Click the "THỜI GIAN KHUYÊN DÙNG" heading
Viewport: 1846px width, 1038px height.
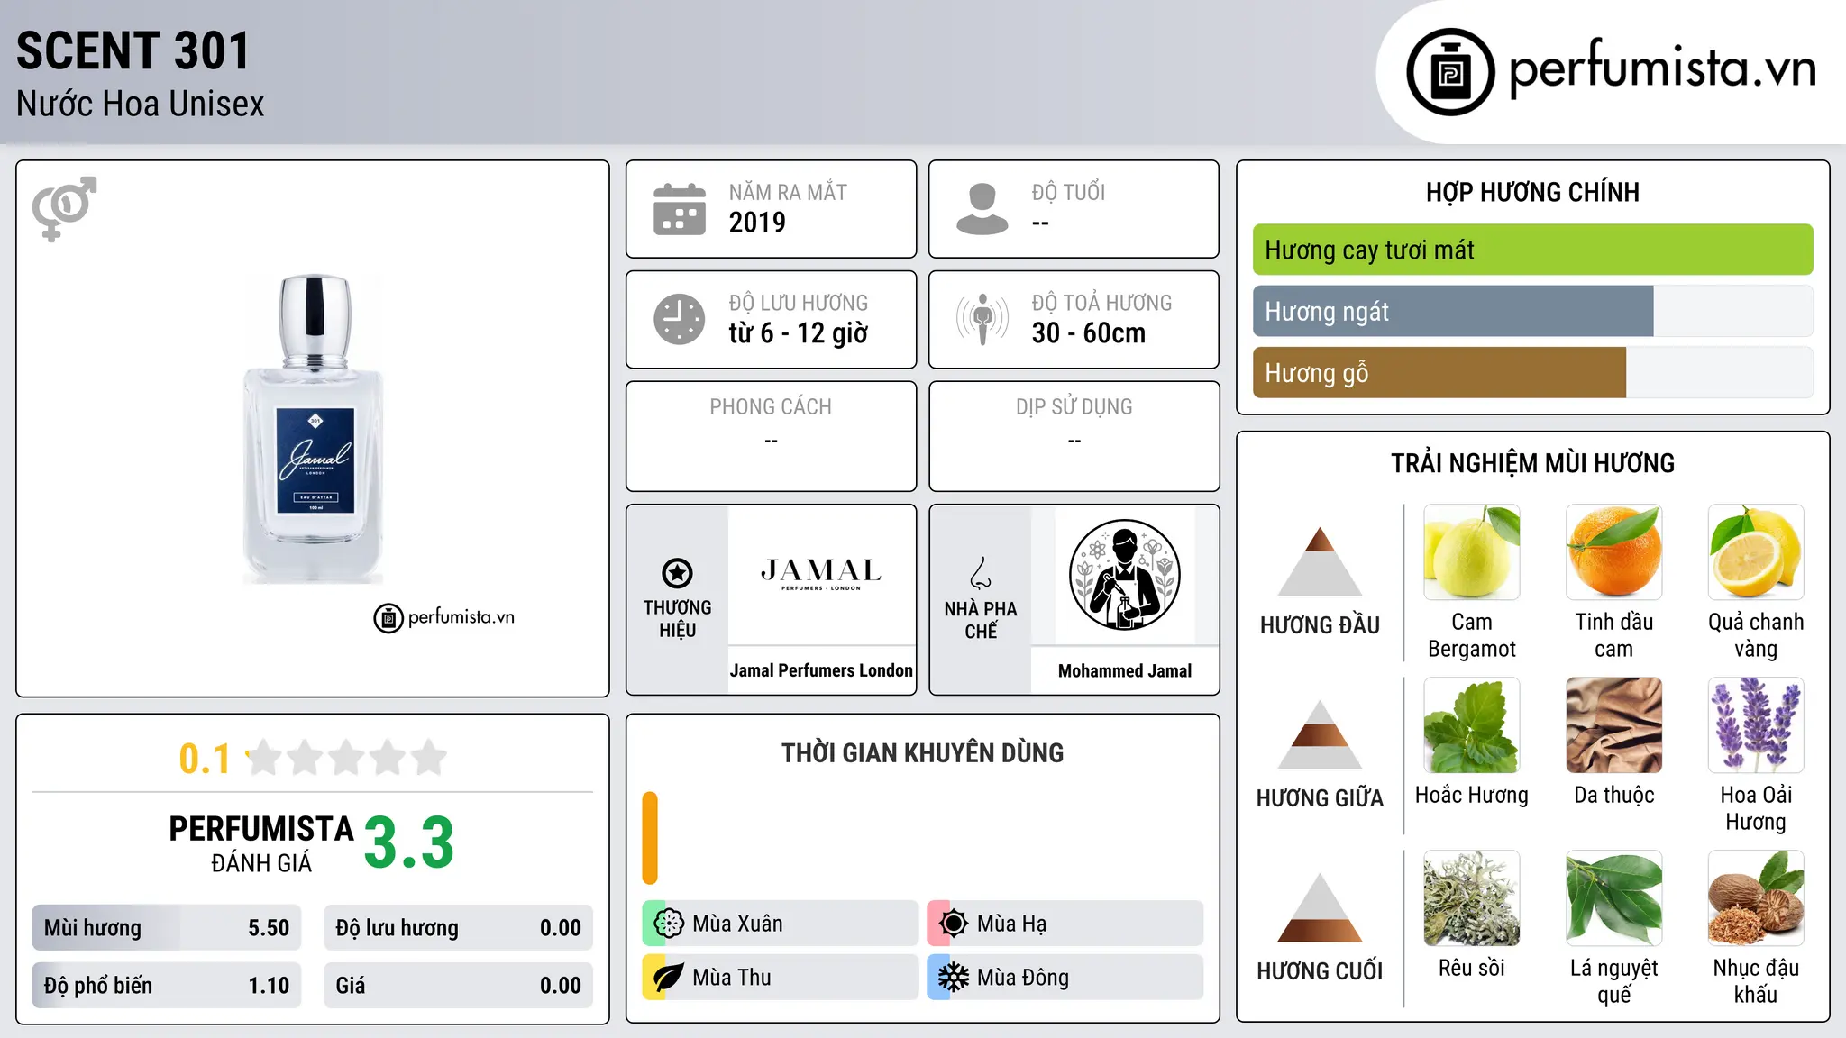coord(922,752)
